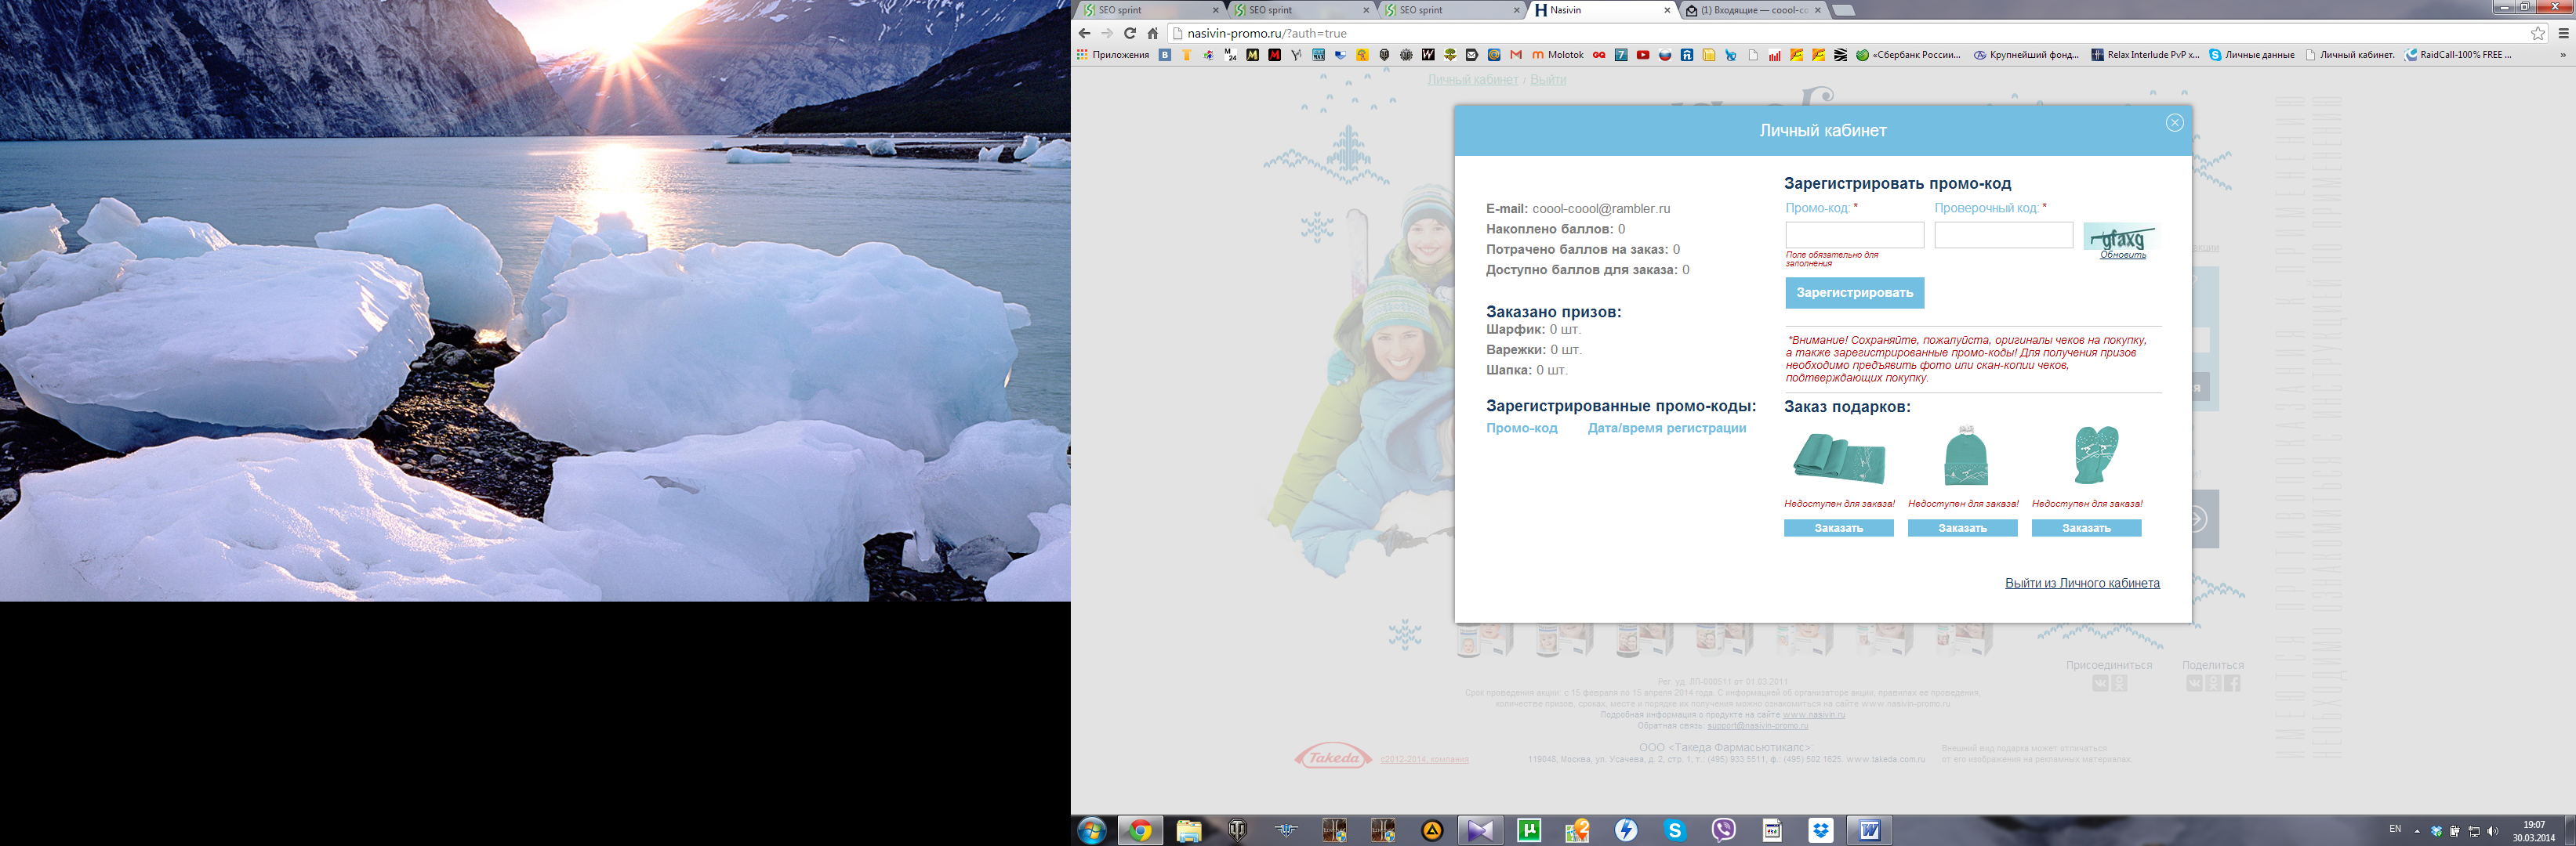Image resolution: width=2576 pixels, height=846 pixels.
Task: Open AIMP from the taskbar
Action: 1432,831
